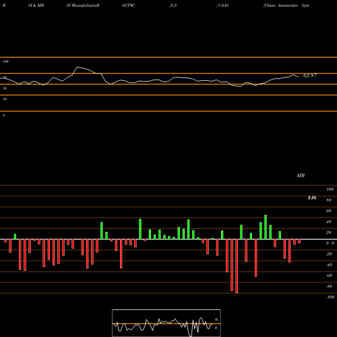This screenshot has width=337, height=337.
Task: Click the MR axis label -20
Action: [329, 254]
